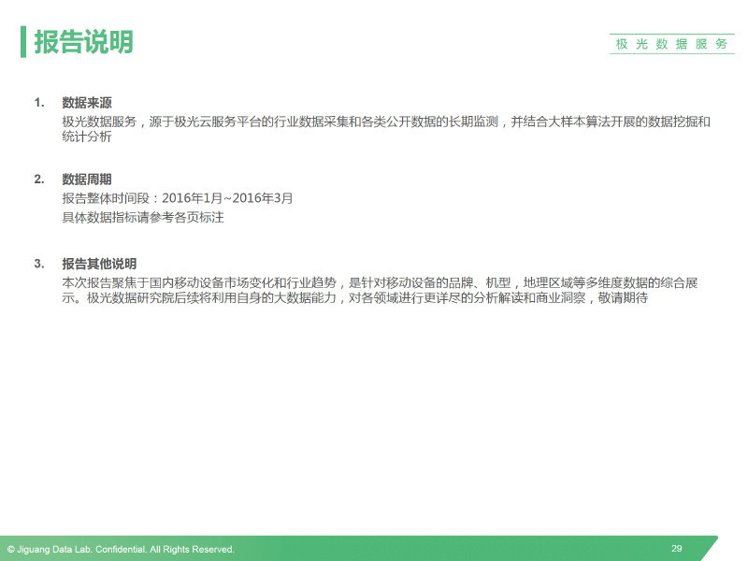
Task: Click the 数据周期 heading
Action: (x=87, y=179)
